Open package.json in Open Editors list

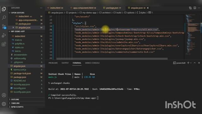click(x=27, y=24)
